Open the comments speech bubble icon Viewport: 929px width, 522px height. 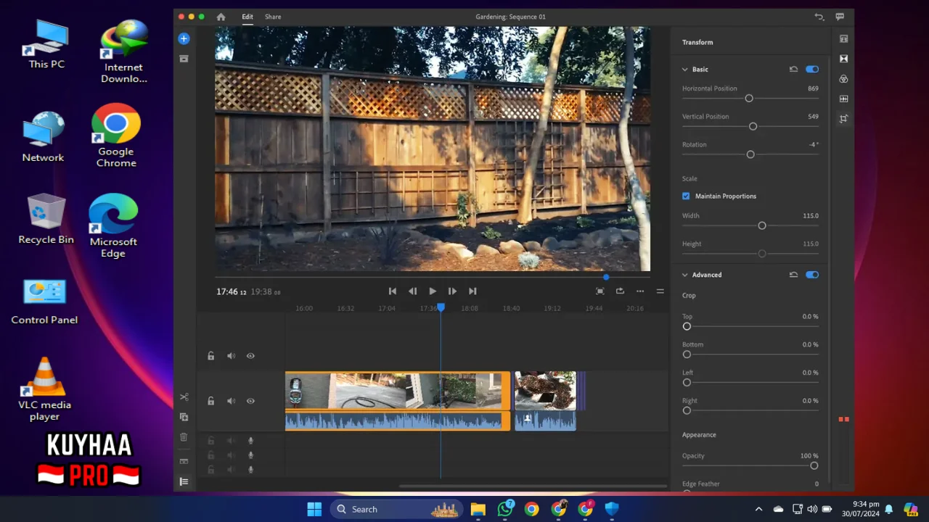[x=840, y=17]
